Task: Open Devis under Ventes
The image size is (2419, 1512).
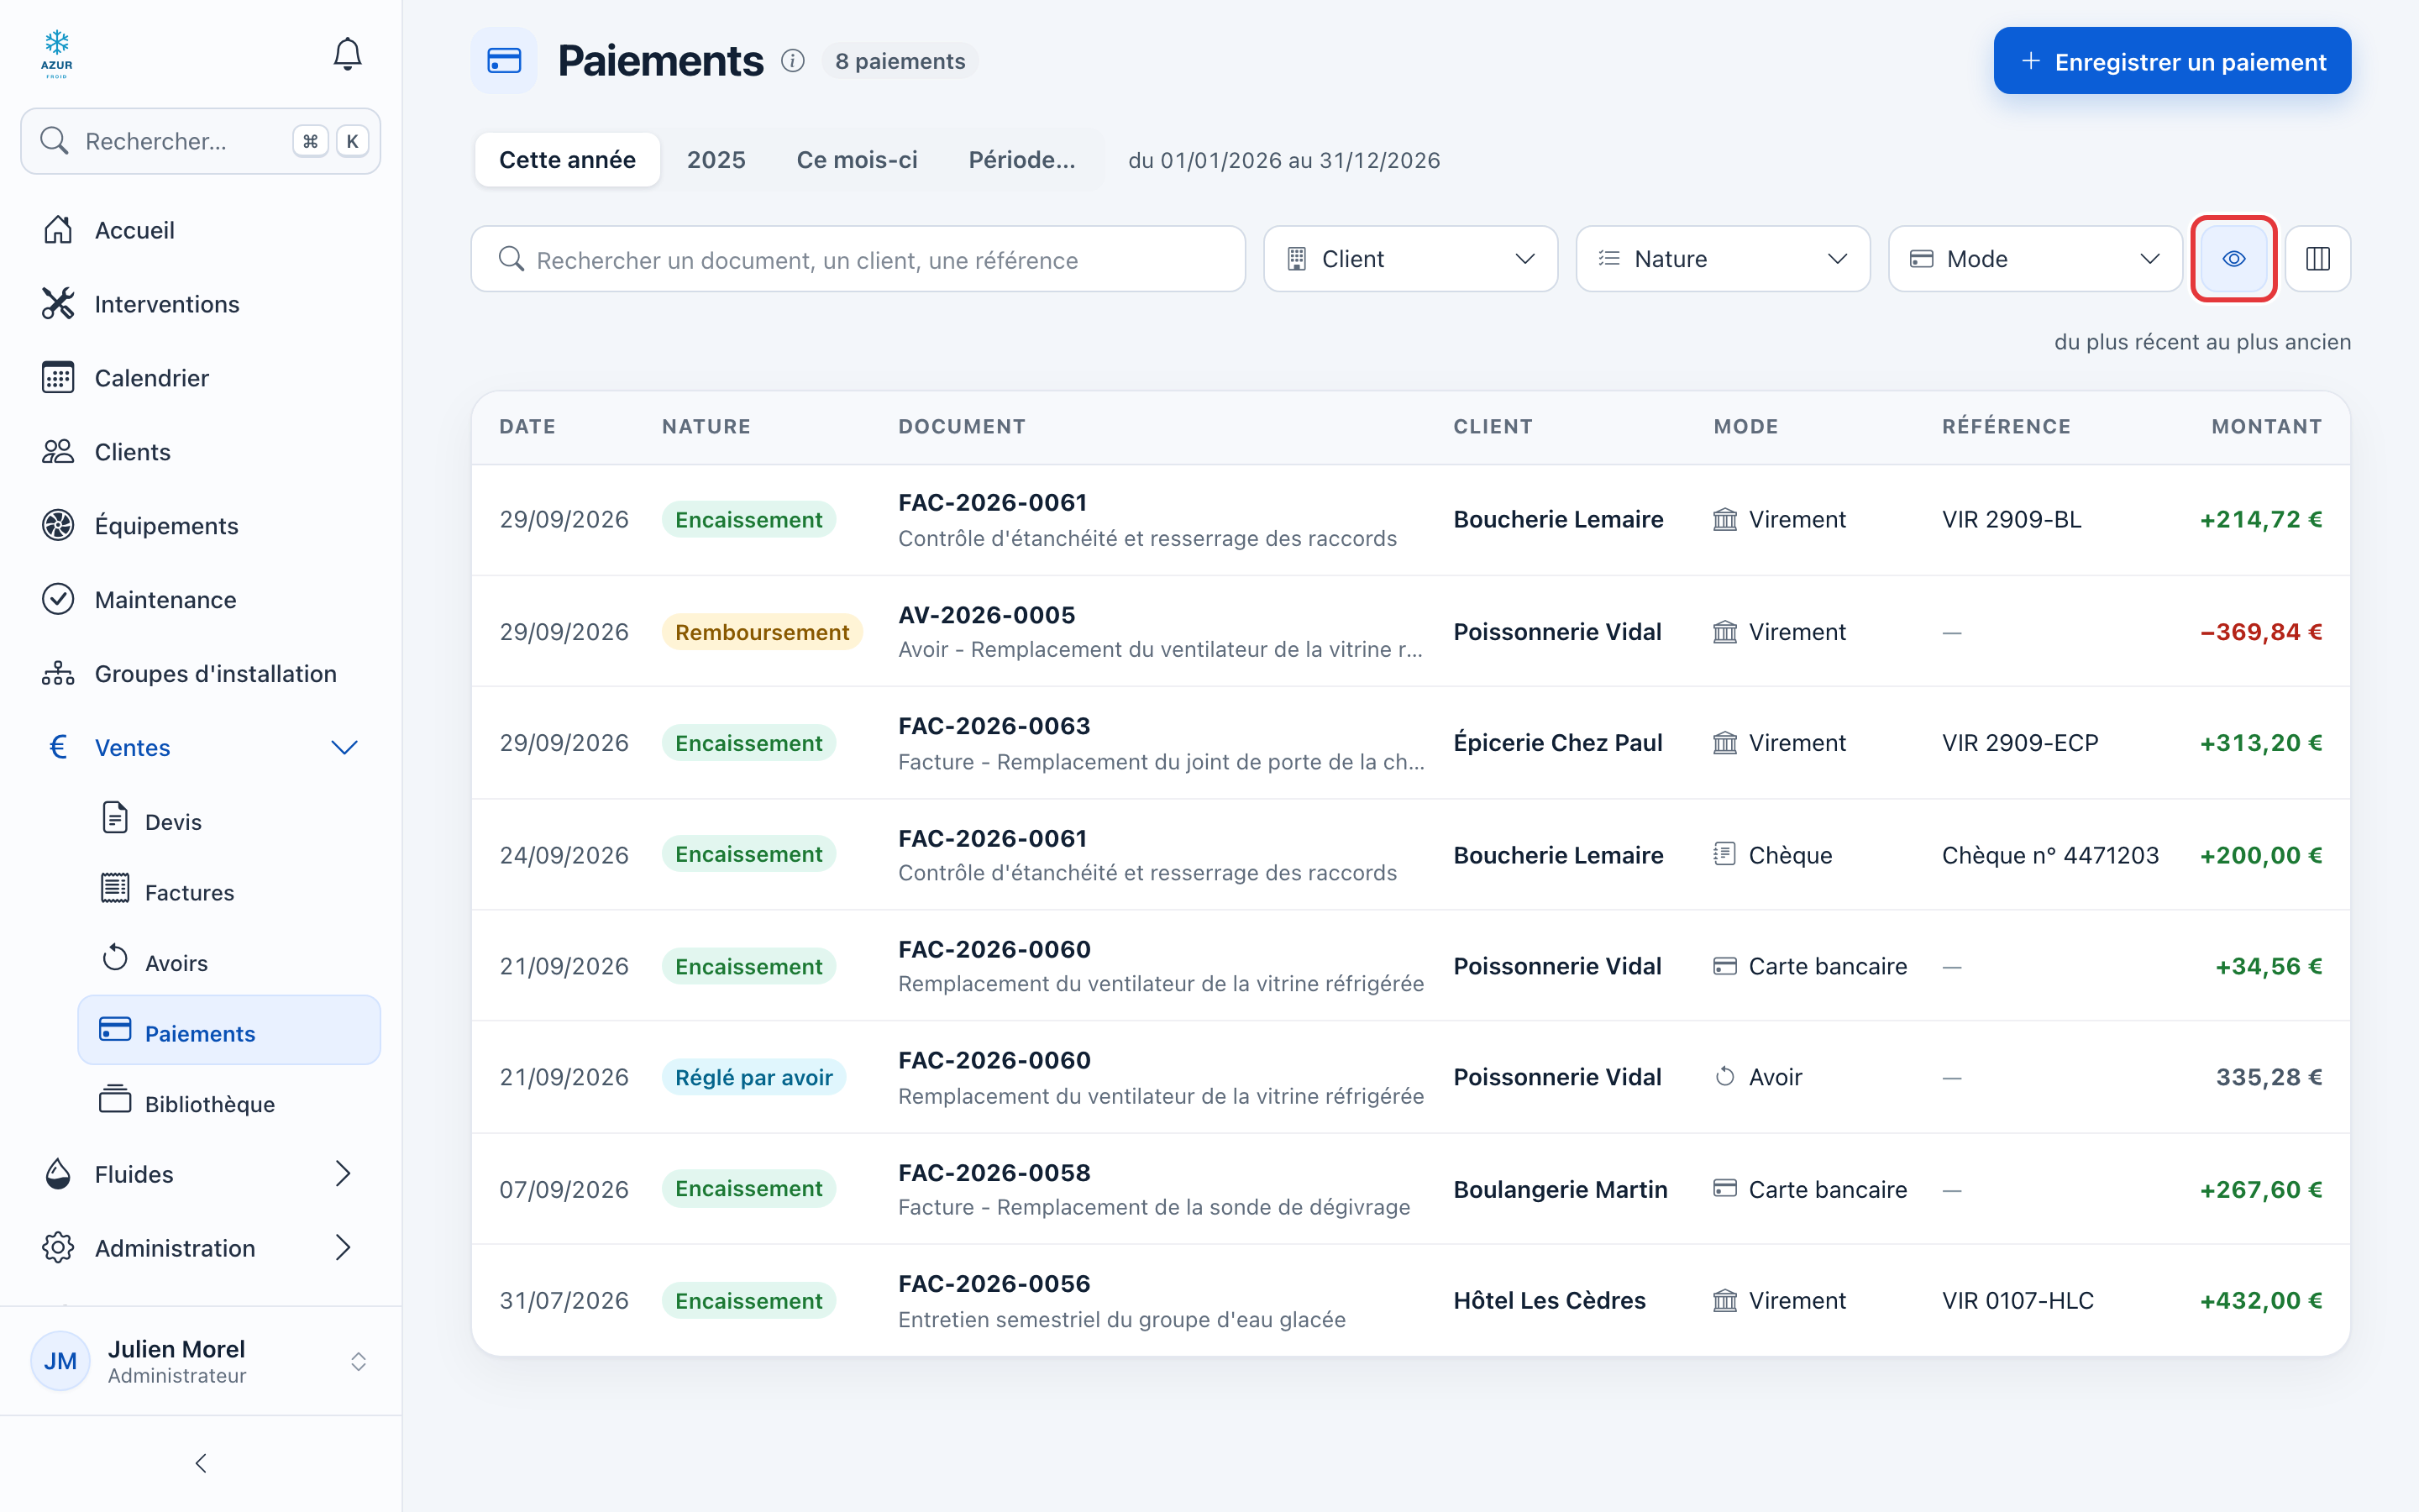Action: pyautogui.click(x=229, y=821)
